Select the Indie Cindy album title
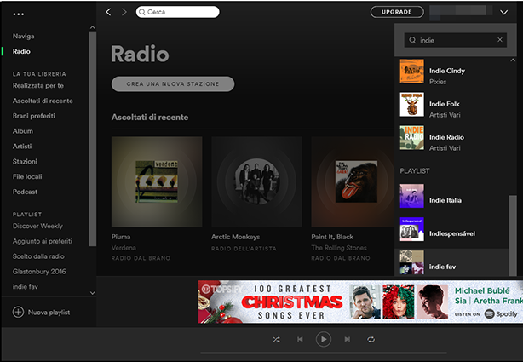Image resolution: width=523 pixels, height=362 pixels. tap(447, 71)
